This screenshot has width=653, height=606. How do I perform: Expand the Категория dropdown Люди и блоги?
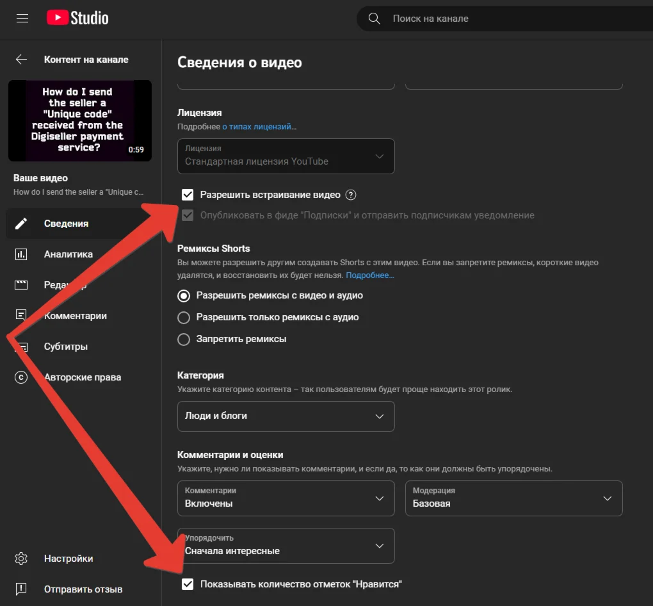286,416
